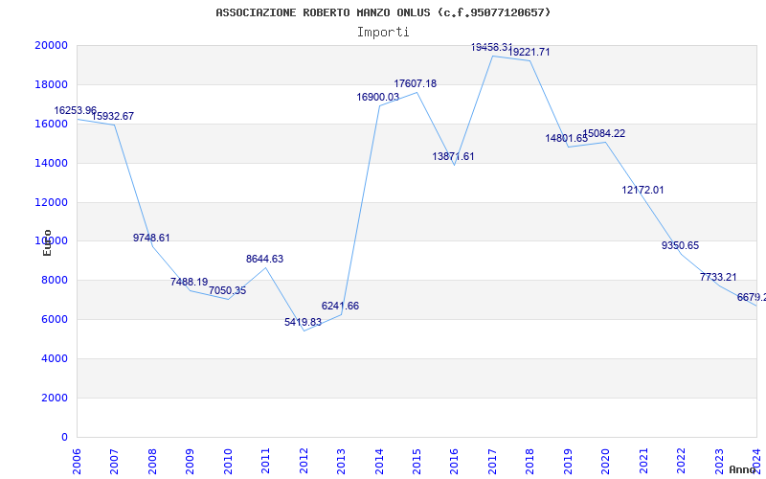Image resolution: width=766 pixels, height=479 pixels.
Task: Click data label 19221.71
Action: 529,53
